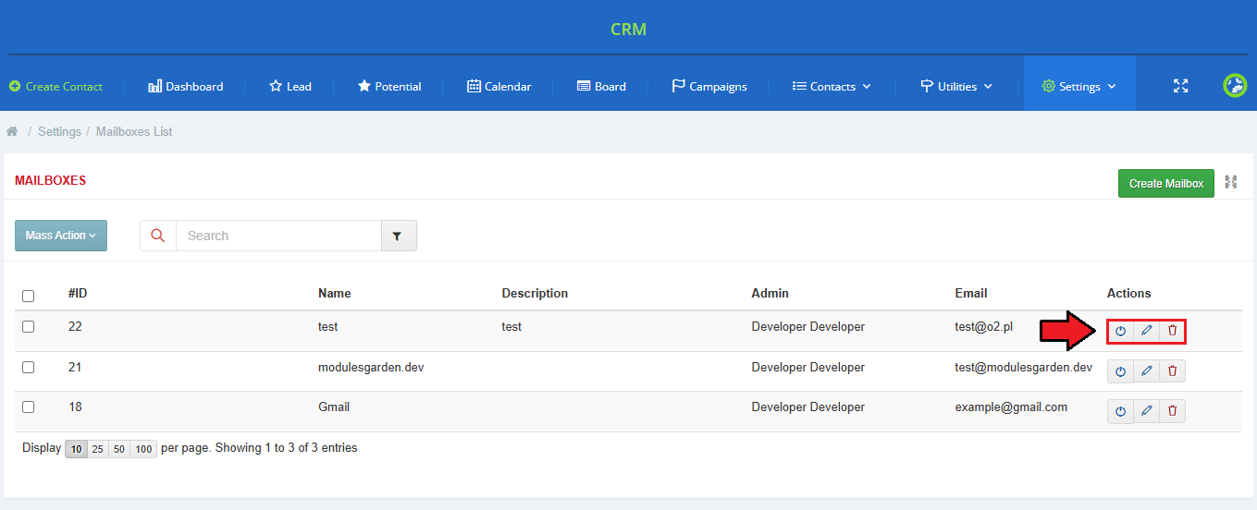The width and height of the screenshot is (1257, 510).
Task: Click the email example@gmail.com
Action: click(1012, 407)
